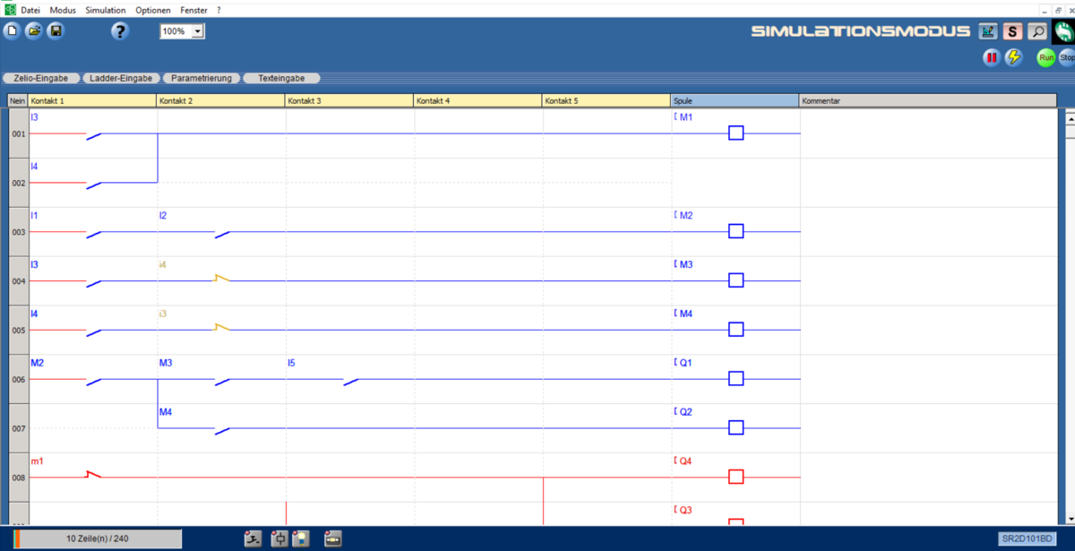Click the S simulation mode icon
This screenshot has width=1075, height=551.
(1012, 31)
